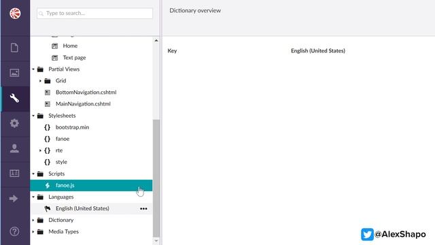Image resolution: width=435 pixels, height=245 pixels.
Task: Click the English (United States) column header
Action: click(318, 51)
